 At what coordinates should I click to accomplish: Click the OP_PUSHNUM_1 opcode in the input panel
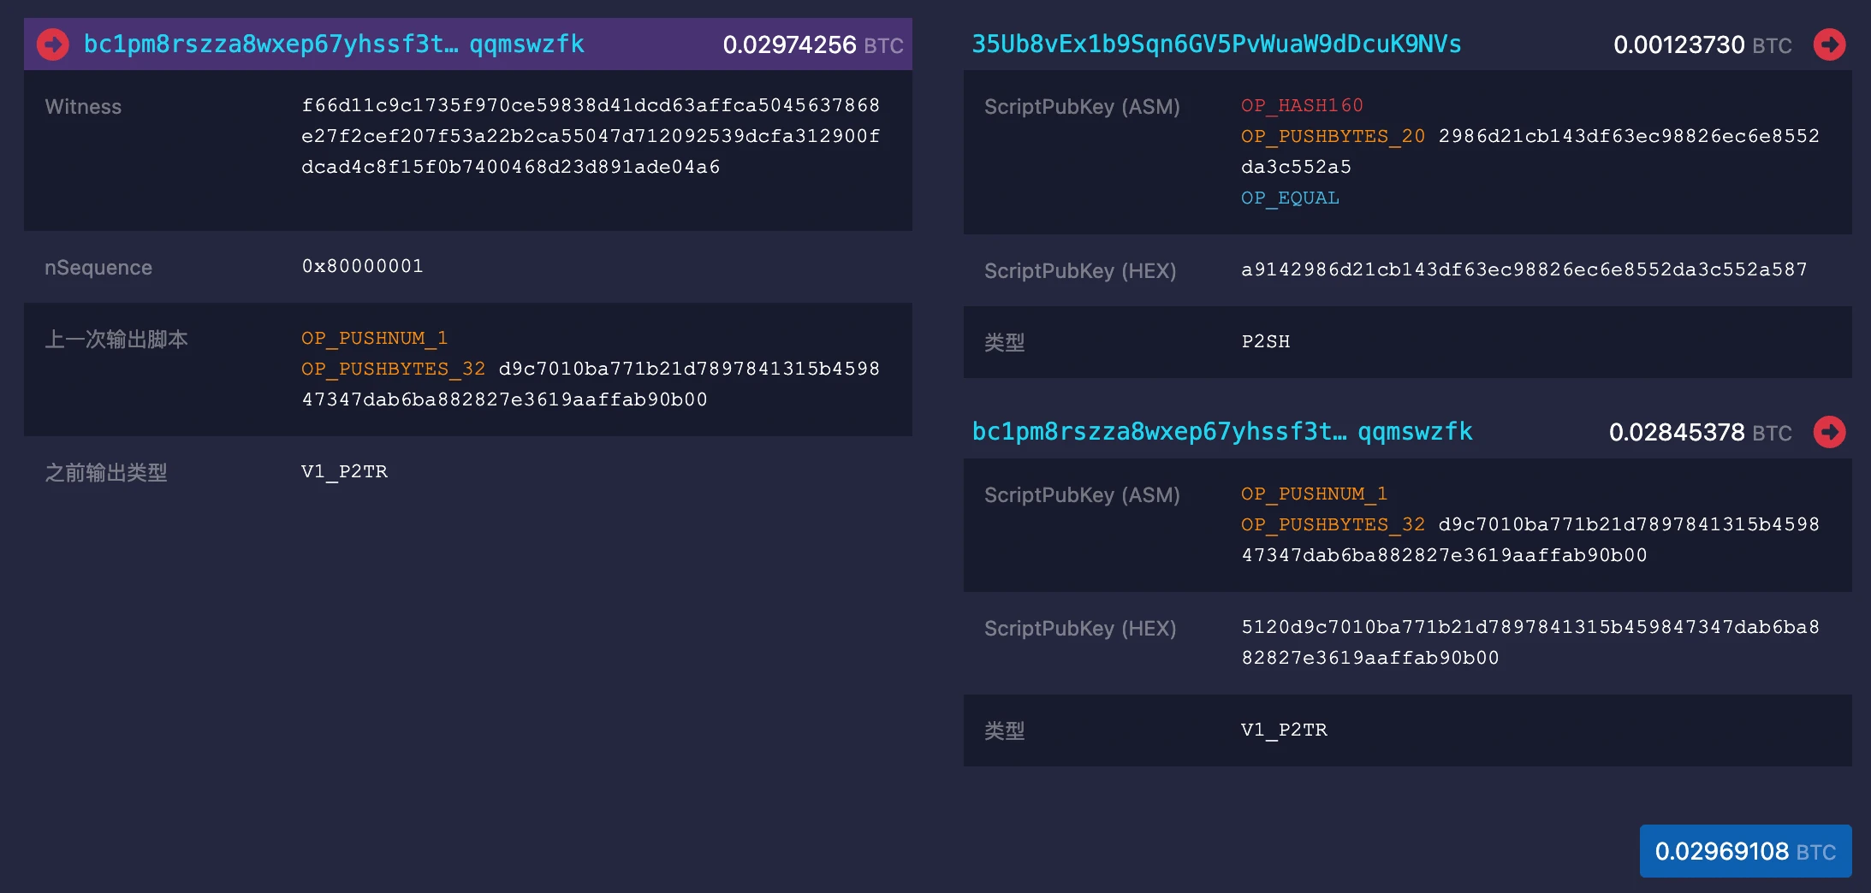tap(374, 338)
